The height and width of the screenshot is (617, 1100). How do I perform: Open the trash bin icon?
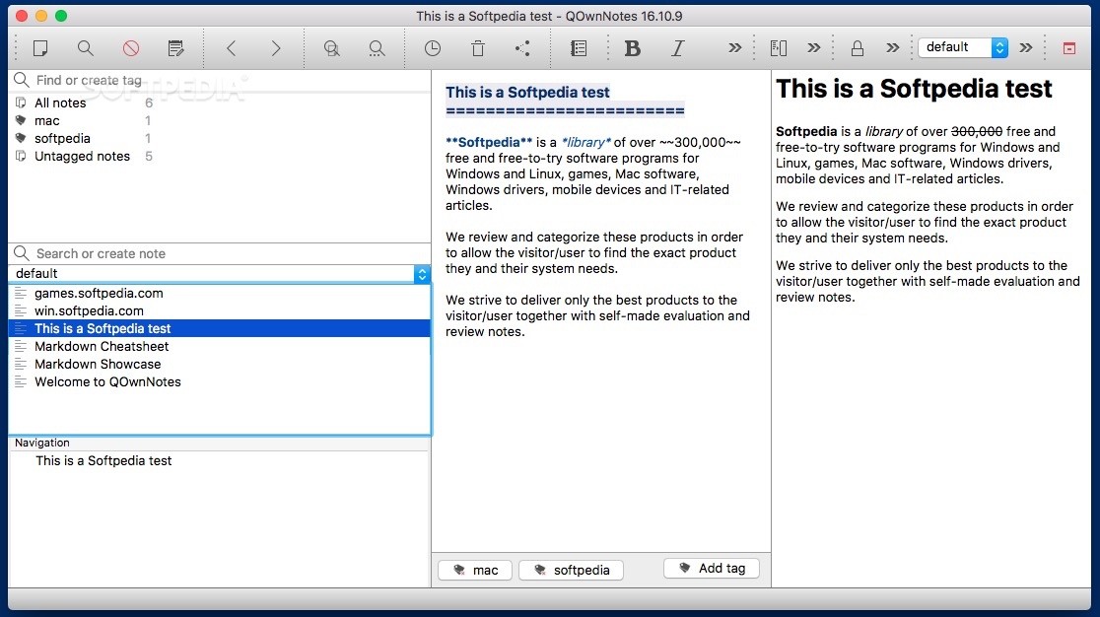(x=478, y=47)
